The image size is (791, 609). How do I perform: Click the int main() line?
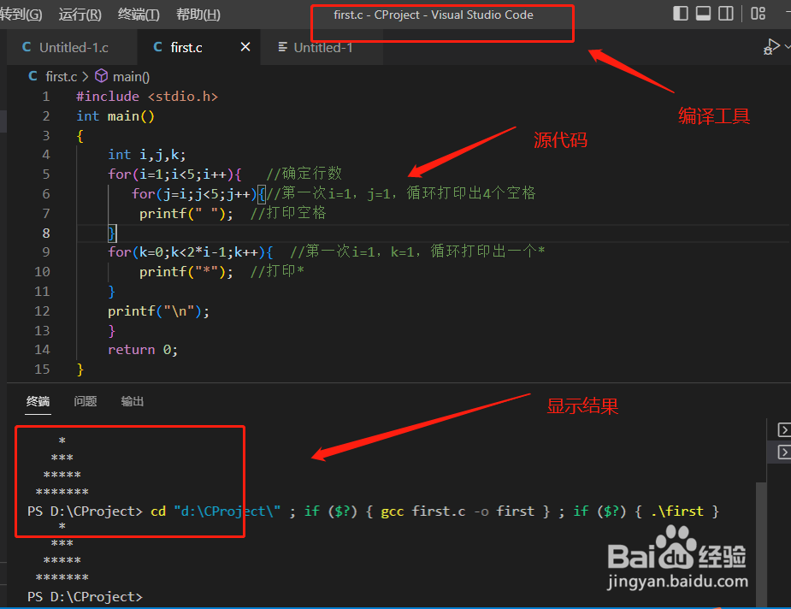115,116
